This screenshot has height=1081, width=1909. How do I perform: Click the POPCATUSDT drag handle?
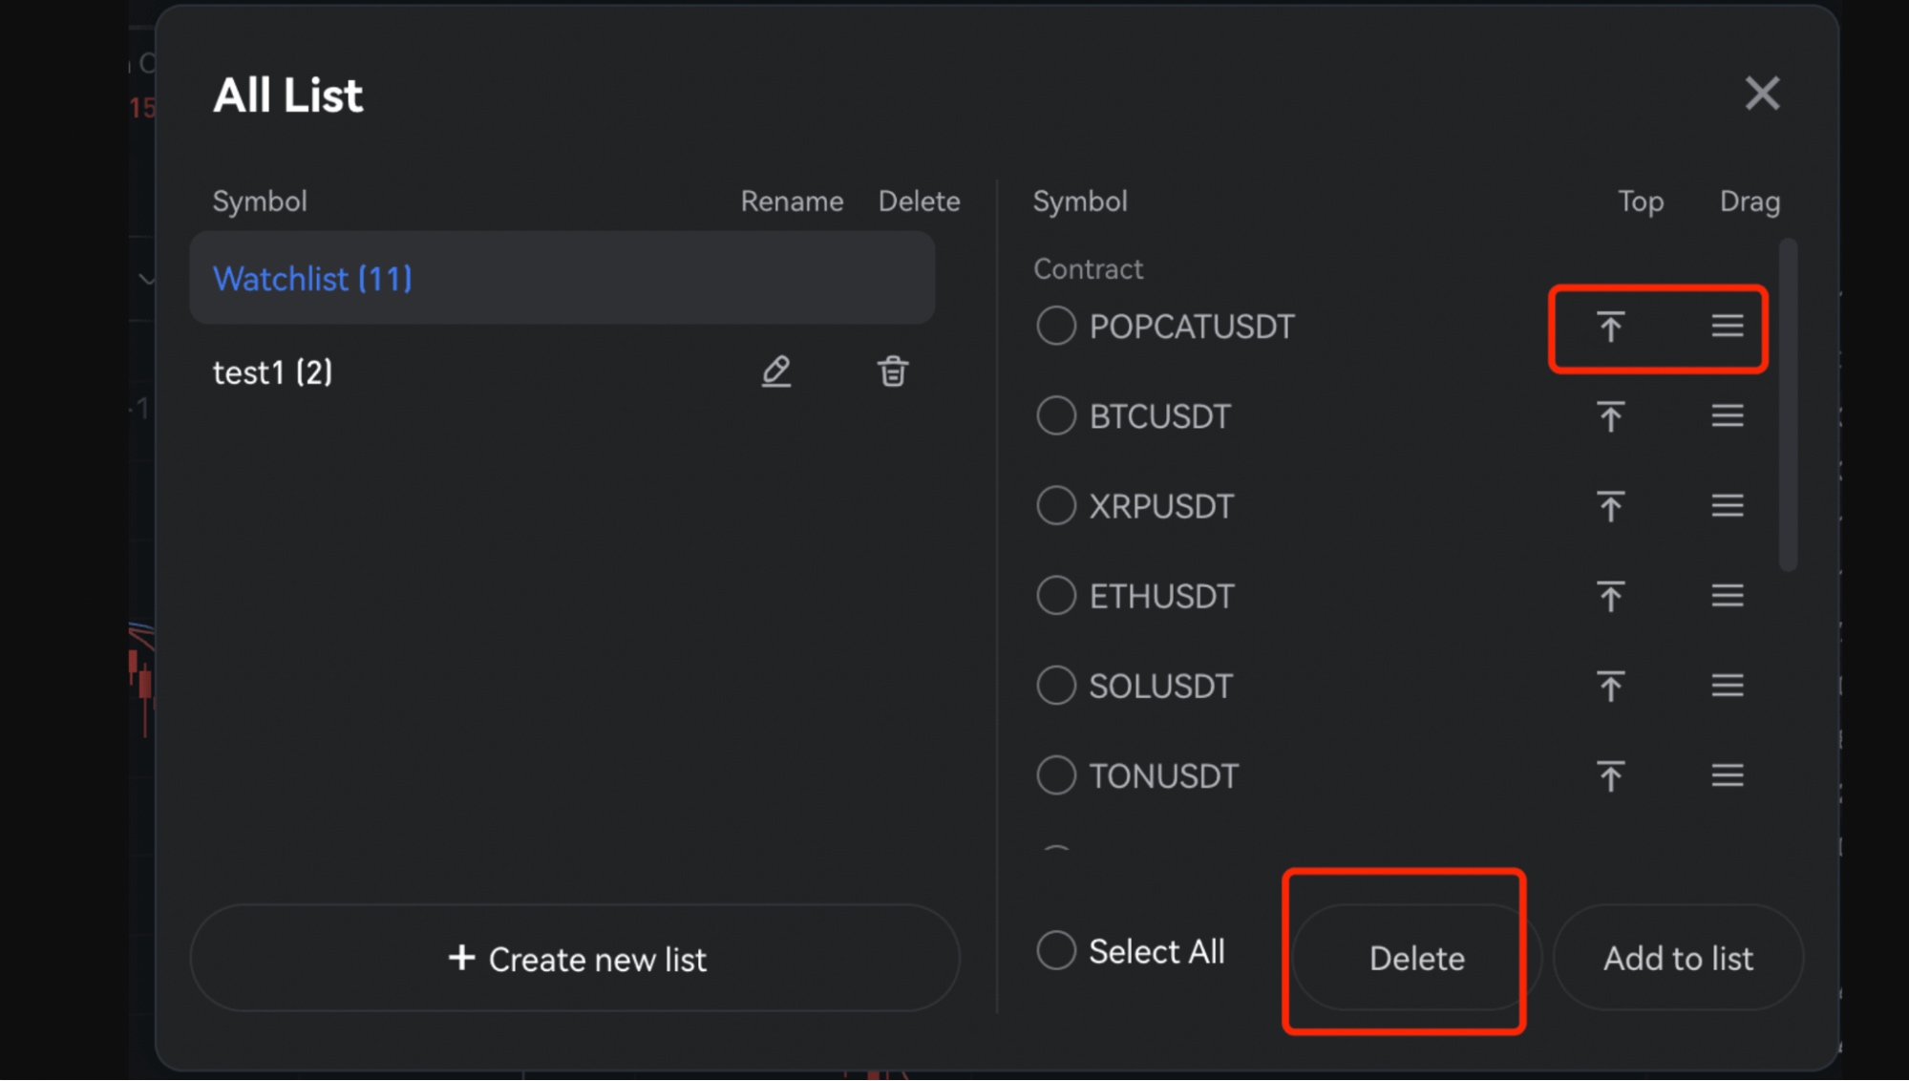pyautogui.click(x=1727, y=327)
